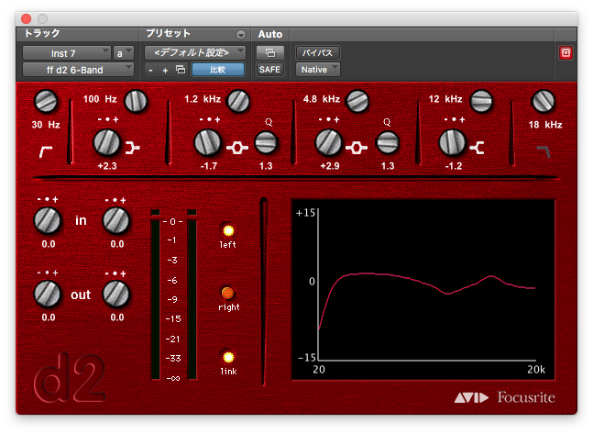Toggle the low-shelf band icon at 100 Hz
The height and width of the screenshot is (434, 593).
(x=133, y=148)
